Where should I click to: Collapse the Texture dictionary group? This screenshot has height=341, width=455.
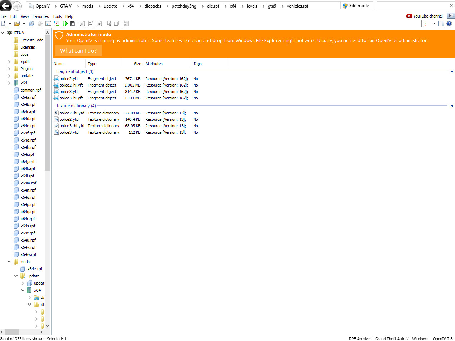(452, 106)
